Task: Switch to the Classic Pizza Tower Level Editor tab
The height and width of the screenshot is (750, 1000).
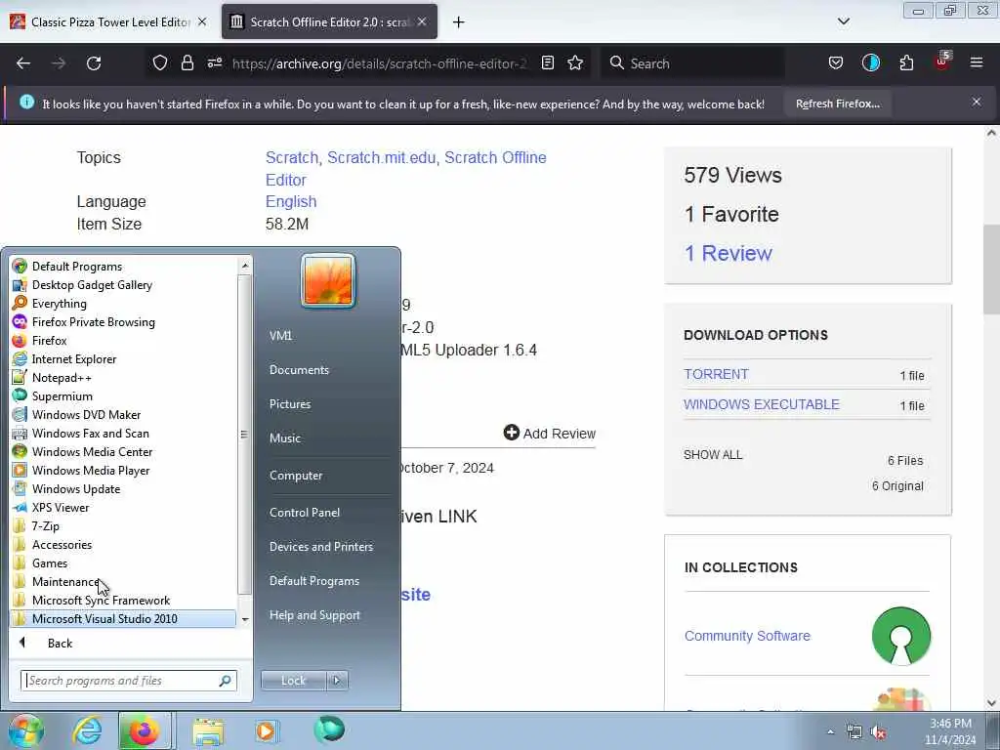Action: (109, 21)
